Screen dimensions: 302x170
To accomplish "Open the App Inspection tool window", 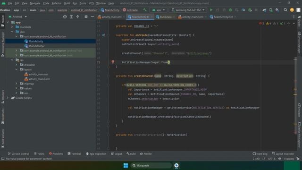I will tap(96, 153).
